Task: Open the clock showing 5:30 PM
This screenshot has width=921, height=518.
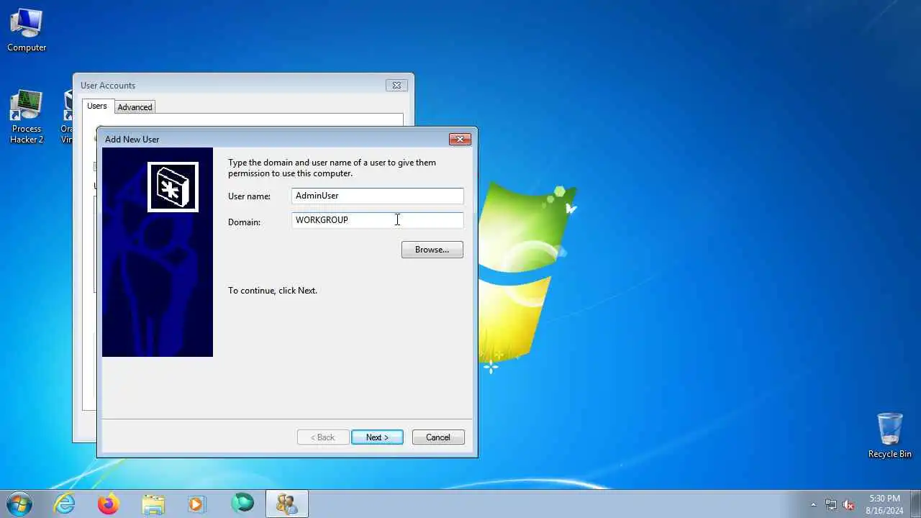Action: pyautogui.click(x=884, y=504)
